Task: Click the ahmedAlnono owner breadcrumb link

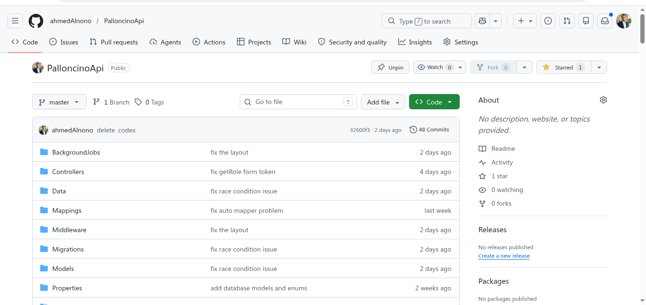Action: (71, 21)
